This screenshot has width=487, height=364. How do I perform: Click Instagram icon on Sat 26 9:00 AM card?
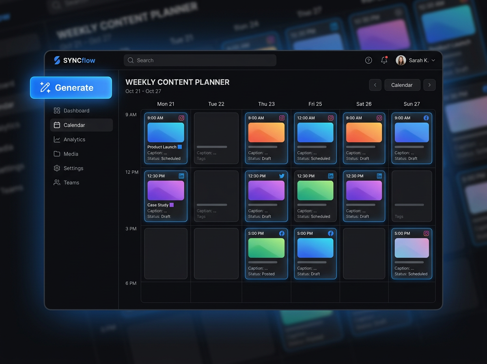[x=379, y=118]
